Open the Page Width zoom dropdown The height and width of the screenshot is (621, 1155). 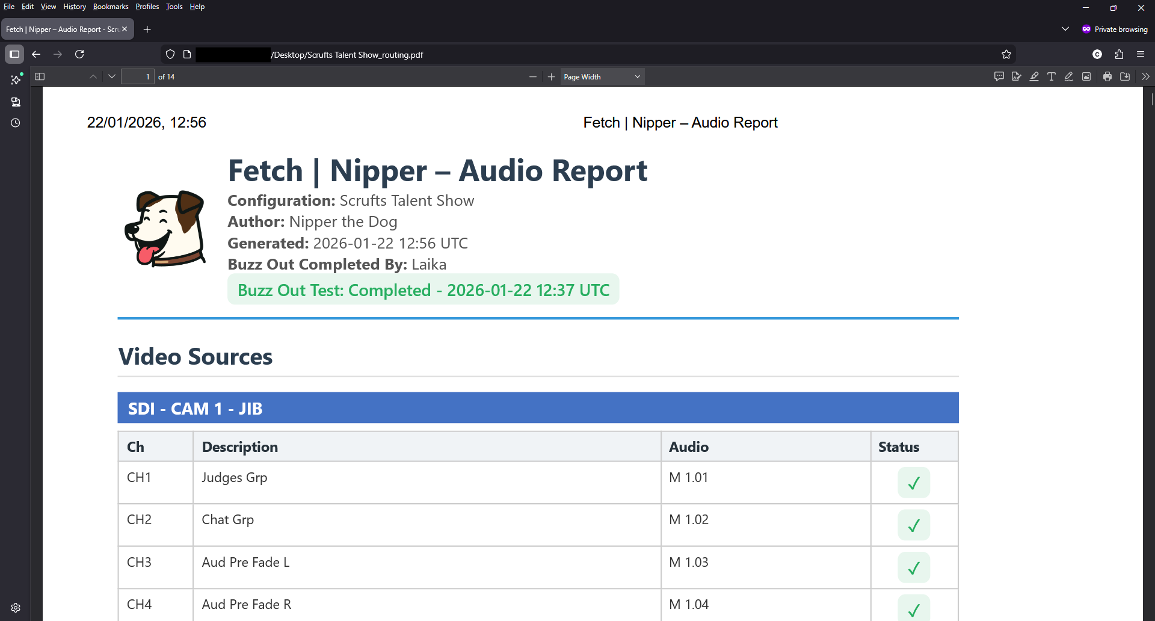602,76
